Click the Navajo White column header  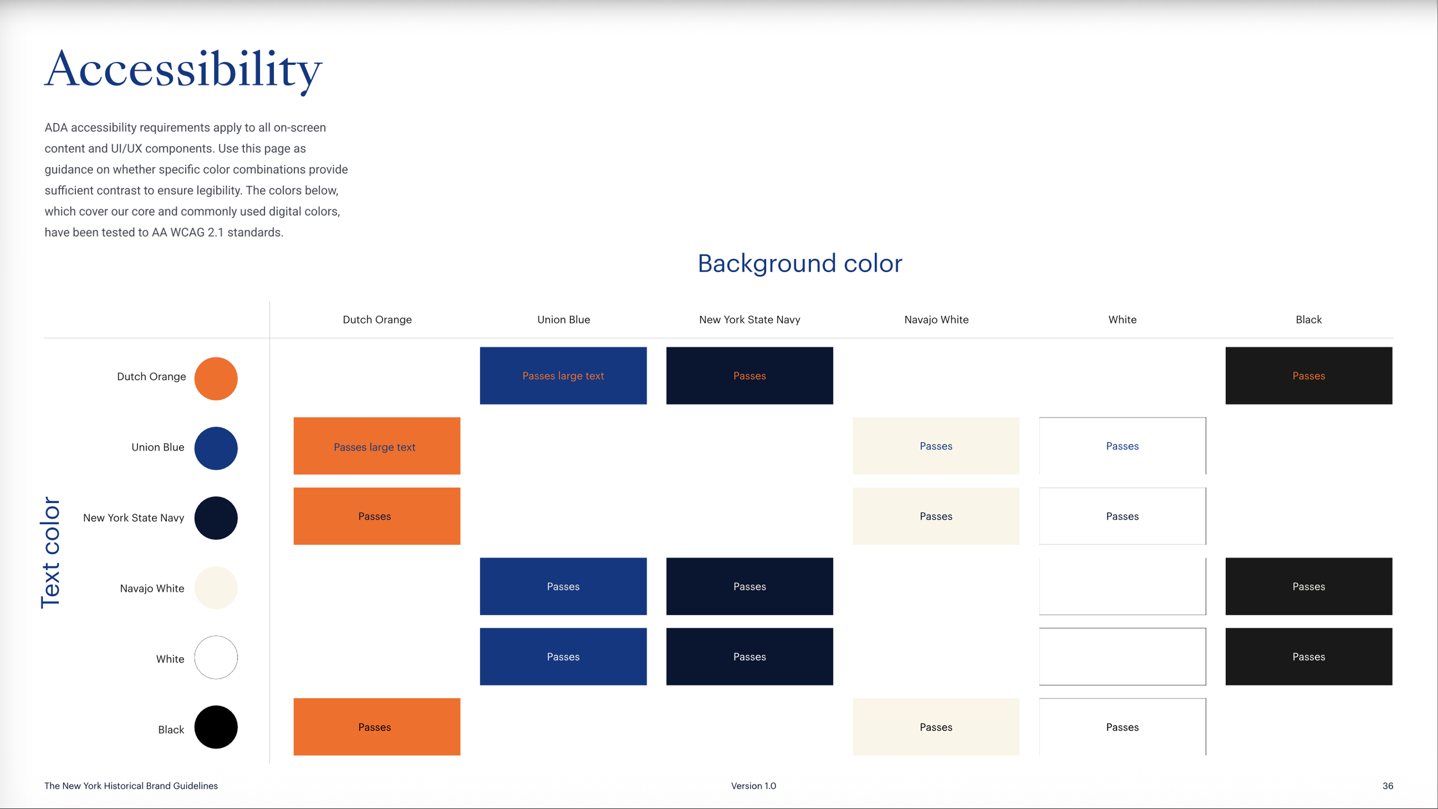coord(936,320)
